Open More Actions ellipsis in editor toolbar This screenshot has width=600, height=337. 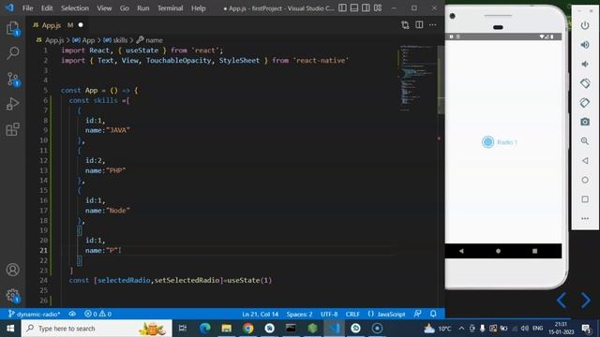433,25
